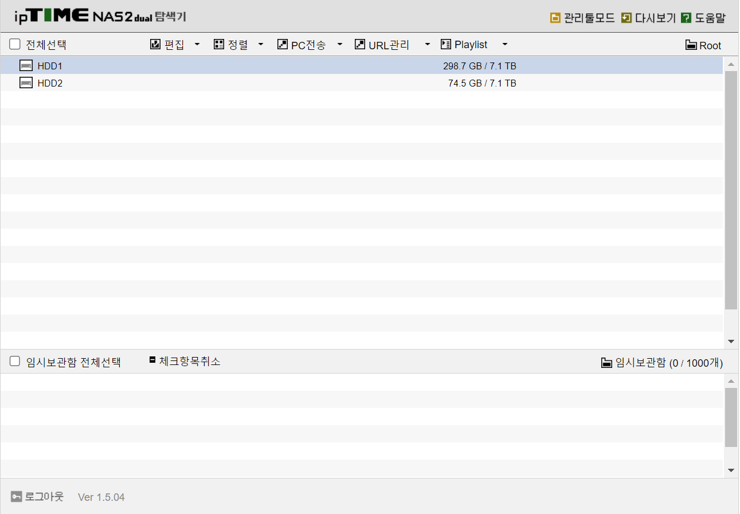Expand the 편집 dropdown arrow
The width and height of the screenshot is (740, 514).
tap(197, 44)
